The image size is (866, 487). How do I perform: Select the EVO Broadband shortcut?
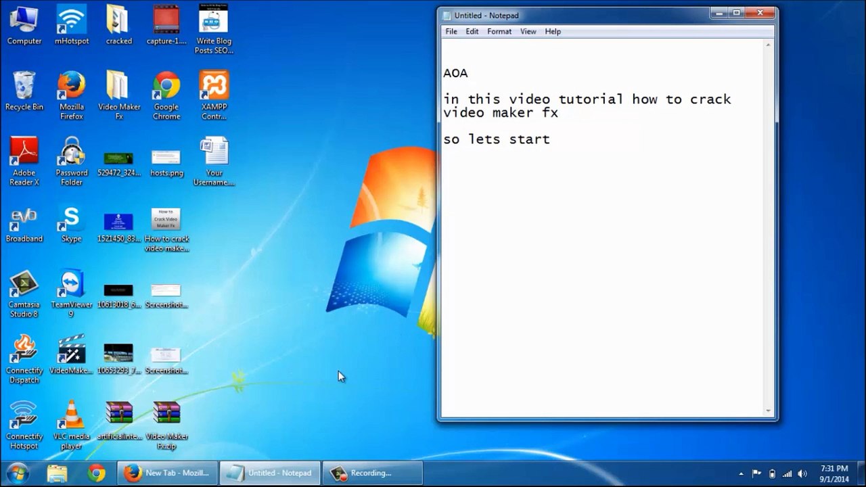(x=24, y=225)
